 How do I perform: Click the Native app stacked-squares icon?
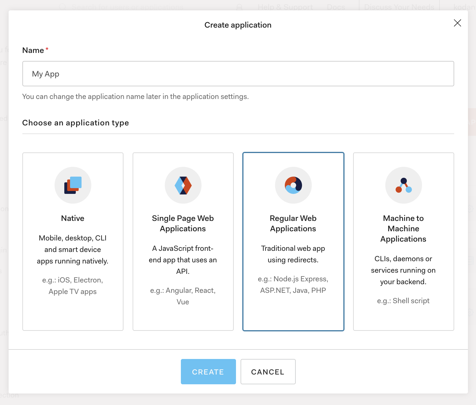(x=73, y=185)
